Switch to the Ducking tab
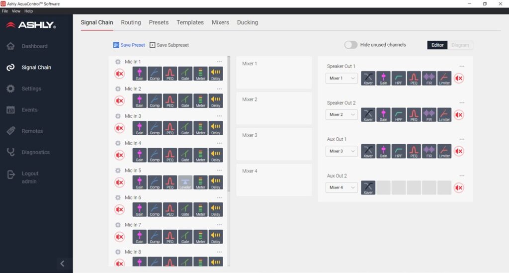 (247, 22)
